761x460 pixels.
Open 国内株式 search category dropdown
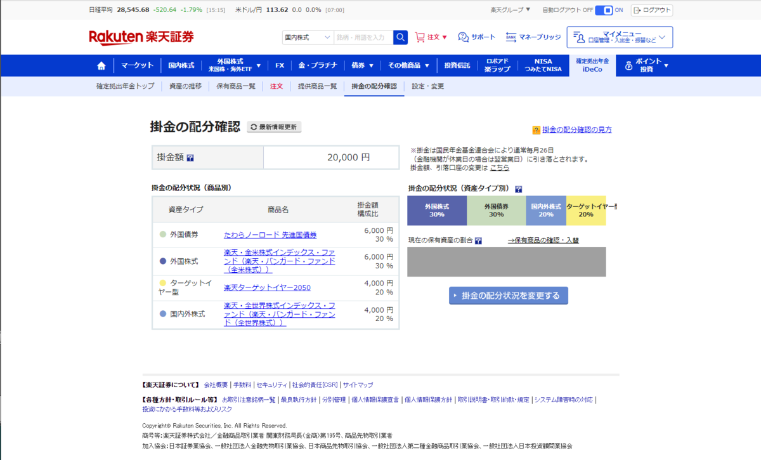click(308, 37)
